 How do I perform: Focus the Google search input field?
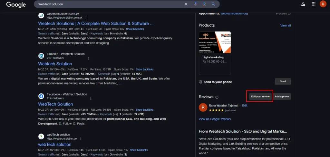(x=110, y=4)
